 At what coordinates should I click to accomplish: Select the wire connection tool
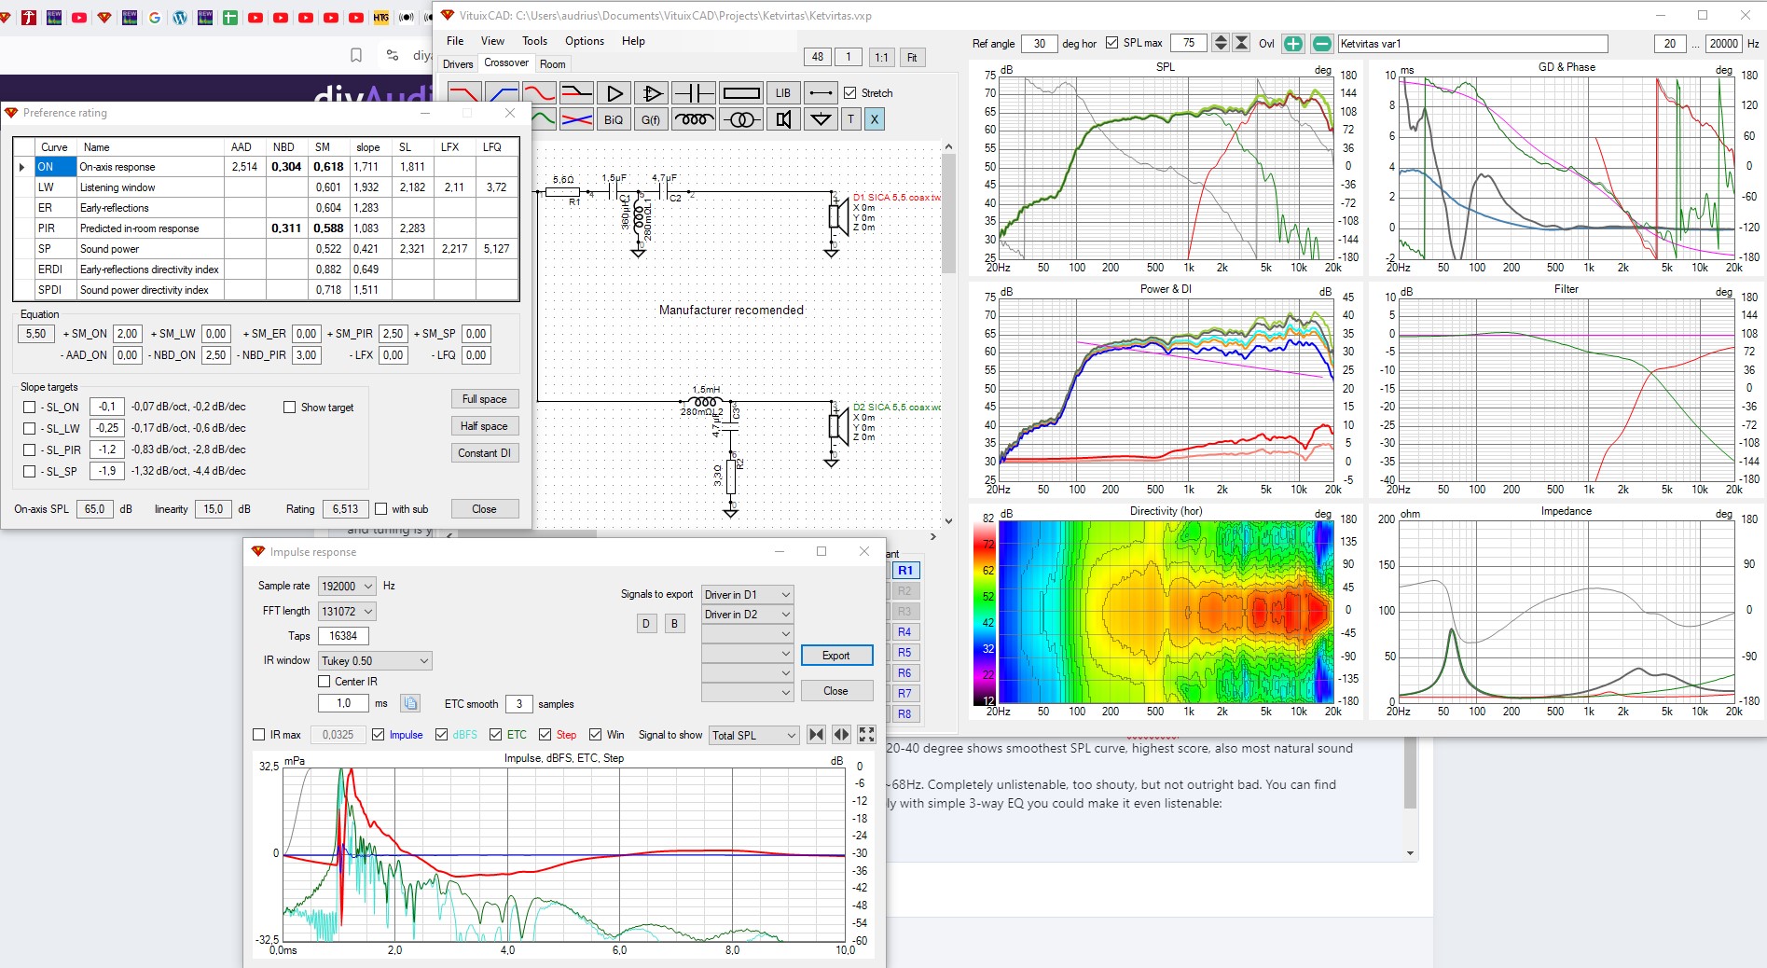pyautogui.click(x=821, y=93)
